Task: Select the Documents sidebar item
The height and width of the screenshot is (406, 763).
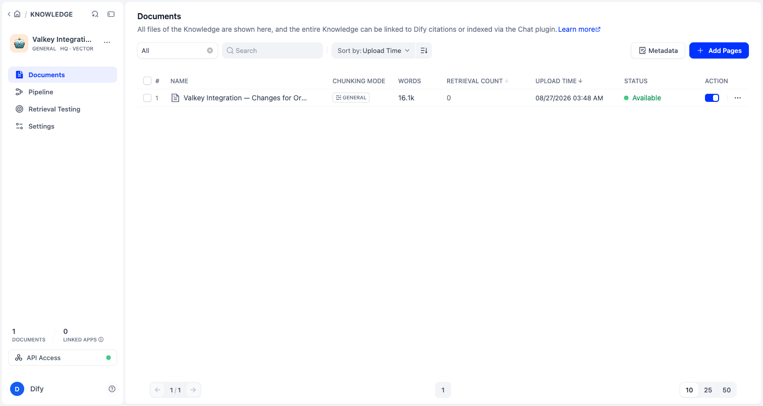Action: tap(63, 75)
